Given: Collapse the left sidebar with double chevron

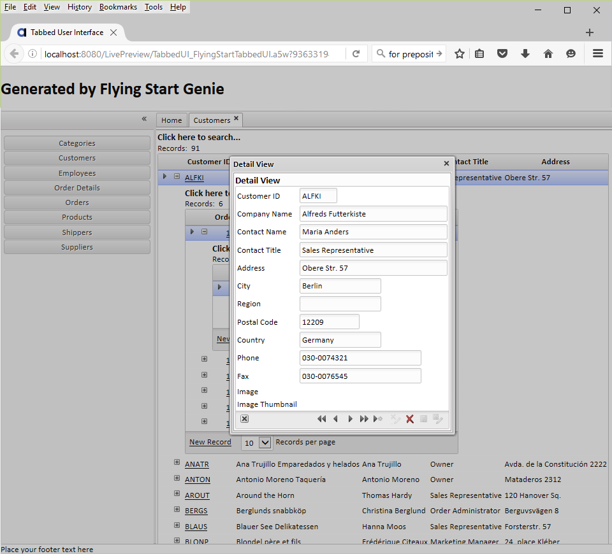Looking at the screenshot, I should pyautogui.click(x=144, y=118).
